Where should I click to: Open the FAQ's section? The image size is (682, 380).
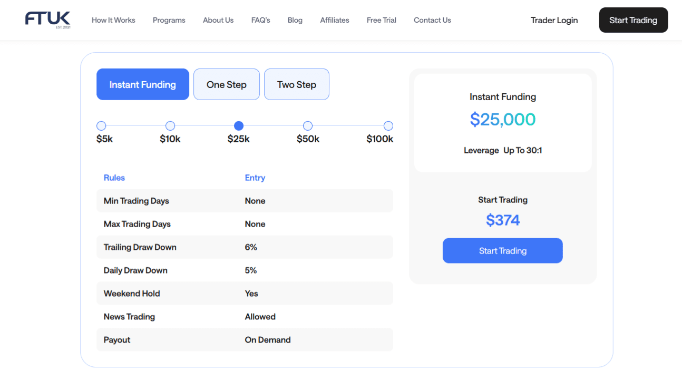coord(260,20)
